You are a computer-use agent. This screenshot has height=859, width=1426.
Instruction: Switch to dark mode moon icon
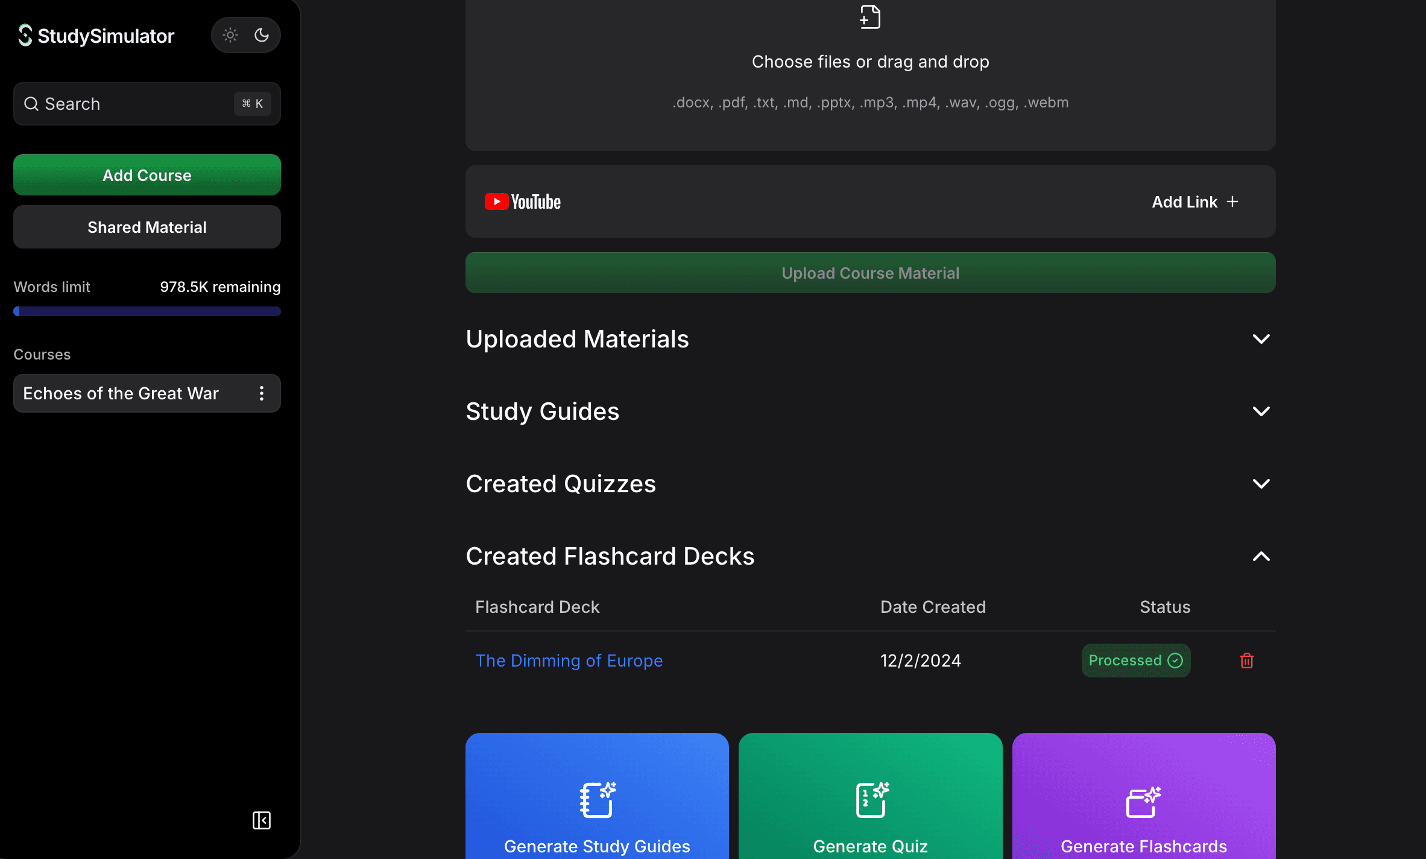coord(262,35)
